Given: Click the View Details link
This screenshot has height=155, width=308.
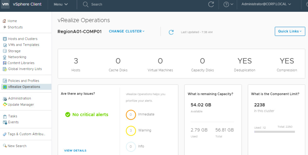Looking at the screenshot, I should pyautogui.click(x=75, y=150).
